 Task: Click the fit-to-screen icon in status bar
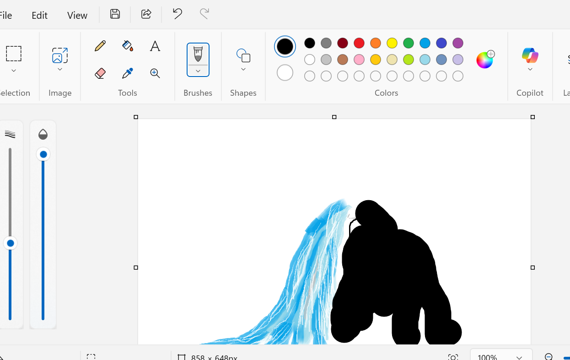point(452,356)
